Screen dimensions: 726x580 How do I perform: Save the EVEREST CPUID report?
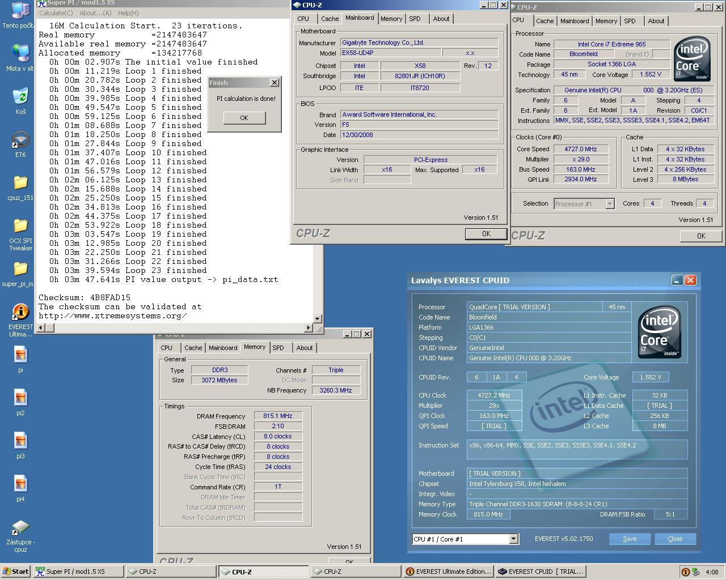click(x=630, y=539)
